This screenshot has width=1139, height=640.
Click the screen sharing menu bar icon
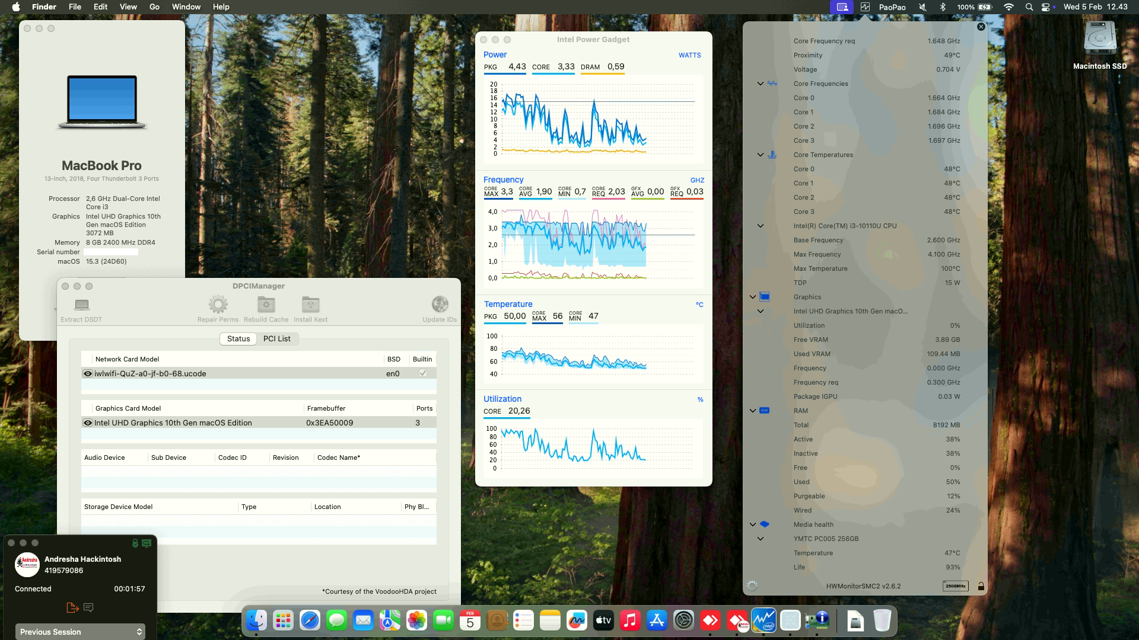[x=842, y=7]
